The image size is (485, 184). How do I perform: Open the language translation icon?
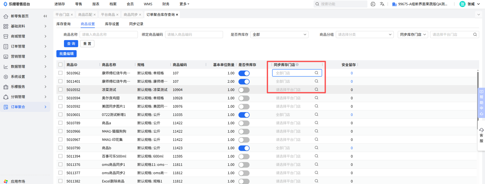point(382,4)
